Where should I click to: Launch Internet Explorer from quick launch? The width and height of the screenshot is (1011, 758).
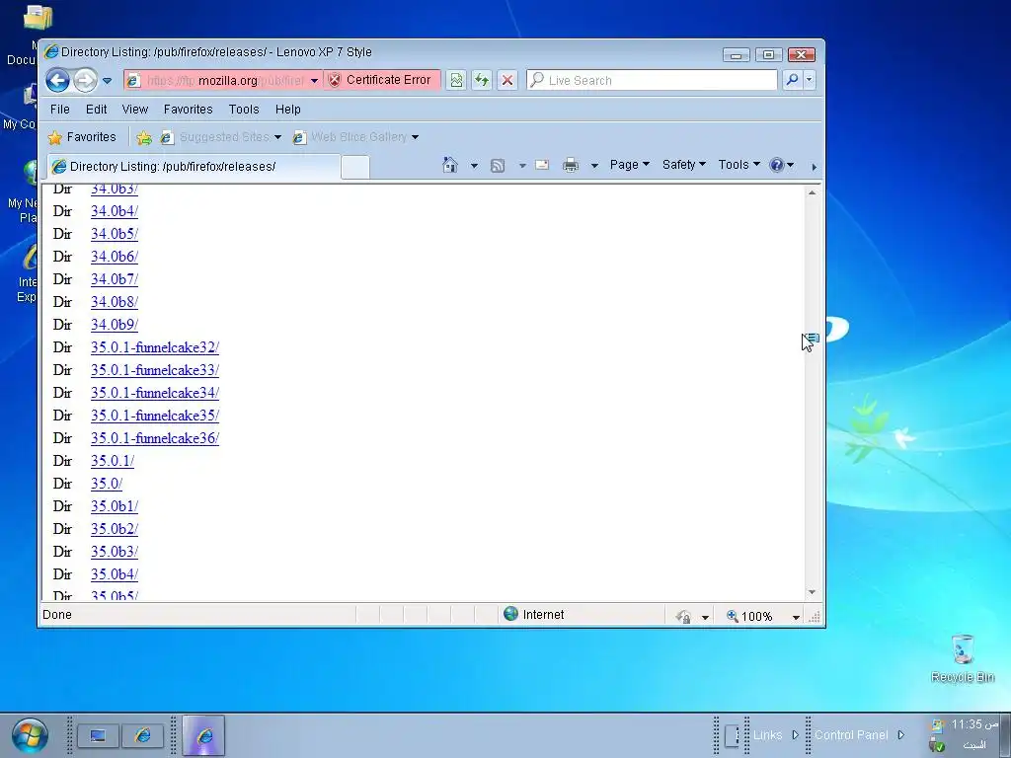point(142,735)
